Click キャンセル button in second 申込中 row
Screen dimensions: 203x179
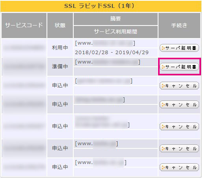[179, 104]
